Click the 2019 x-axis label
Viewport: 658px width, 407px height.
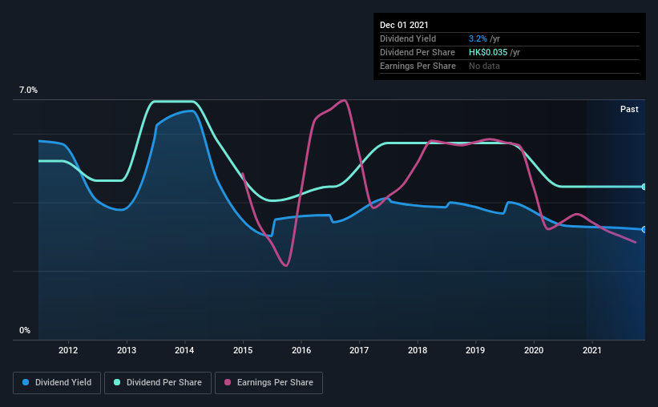coord(475,350)
